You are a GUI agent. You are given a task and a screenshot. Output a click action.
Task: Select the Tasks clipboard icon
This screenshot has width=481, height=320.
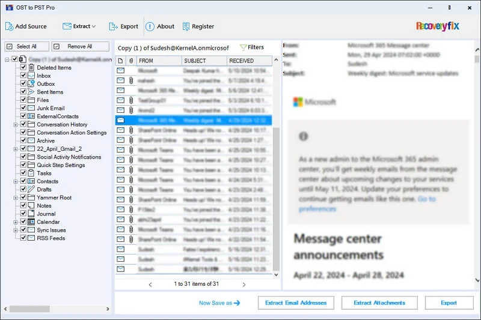coord(31,173)
